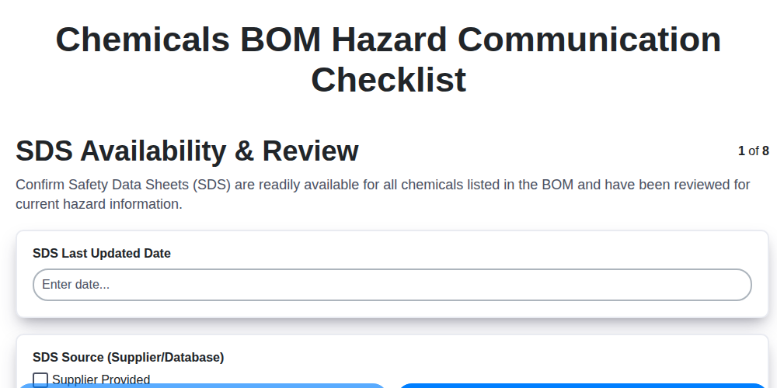Image resolution: width=777 pixels, height=388 pixels.
Task: Click the "SDS Last Updated Date" field label
Action: coord(102,253)
